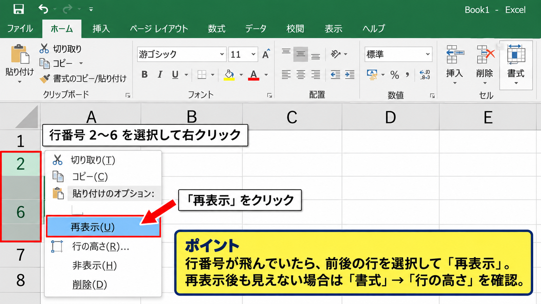Open the ヘルプ tab
This screenshot has width=541, height=304.
(x=374, y=28)
